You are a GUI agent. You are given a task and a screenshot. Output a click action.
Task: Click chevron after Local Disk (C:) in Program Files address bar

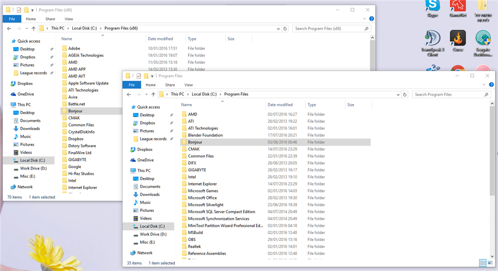pyautogui.click(x=220, y=94)
